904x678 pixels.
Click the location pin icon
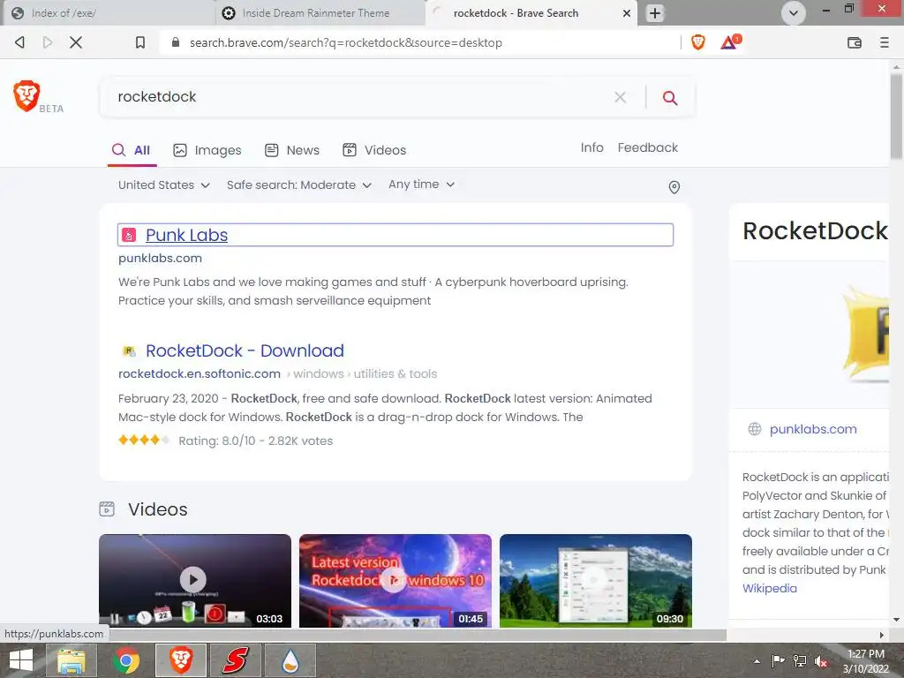coord(674,187)
